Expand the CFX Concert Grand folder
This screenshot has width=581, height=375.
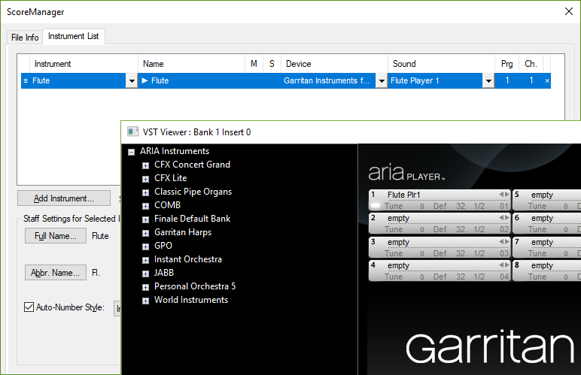coord(145,165)
